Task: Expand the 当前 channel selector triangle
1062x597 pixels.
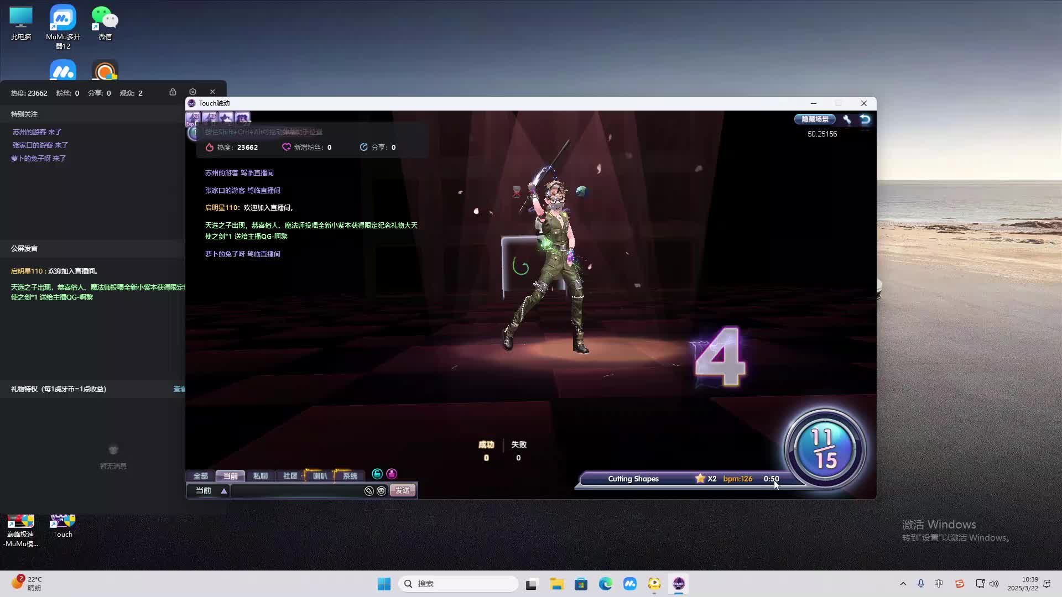Action: (x=223, y=491)
